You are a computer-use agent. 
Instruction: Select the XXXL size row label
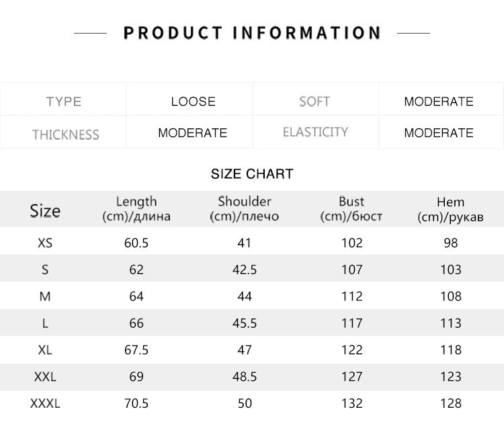(45, 403)
